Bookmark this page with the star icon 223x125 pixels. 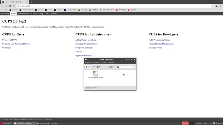(212, 6)
